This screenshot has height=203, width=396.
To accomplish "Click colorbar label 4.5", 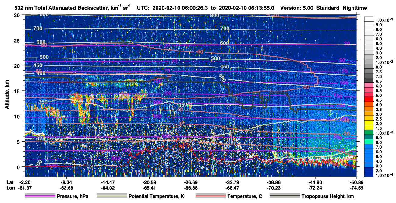I will (x=379, y=100).
